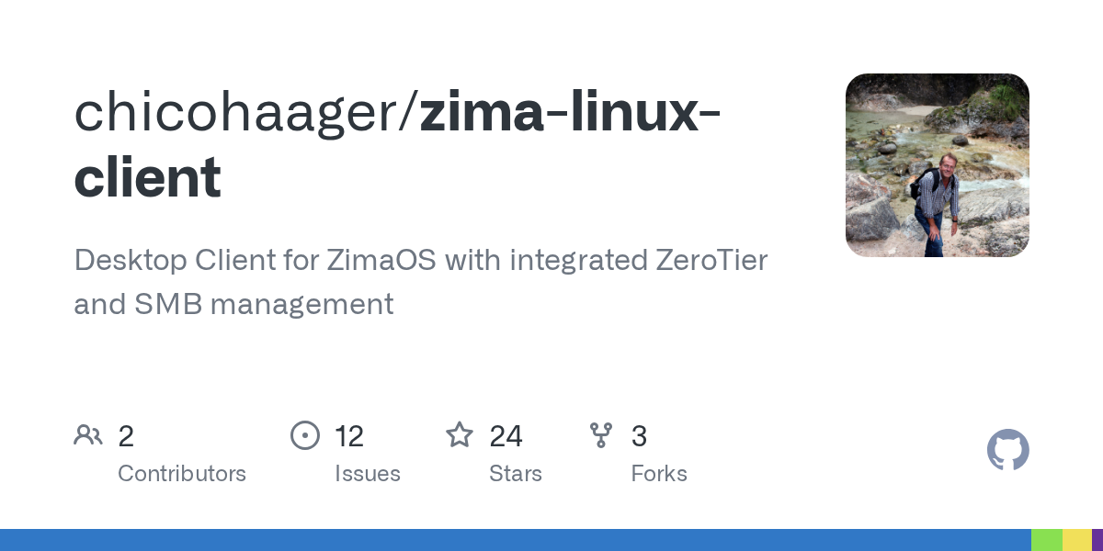
Task: Open the GitHub octocat logo
Action: (x=1008, y=450)
